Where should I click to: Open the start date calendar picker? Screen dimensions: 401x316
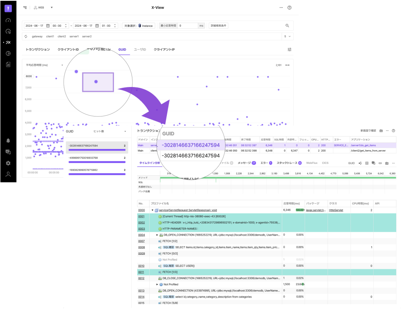click(48, 26)
